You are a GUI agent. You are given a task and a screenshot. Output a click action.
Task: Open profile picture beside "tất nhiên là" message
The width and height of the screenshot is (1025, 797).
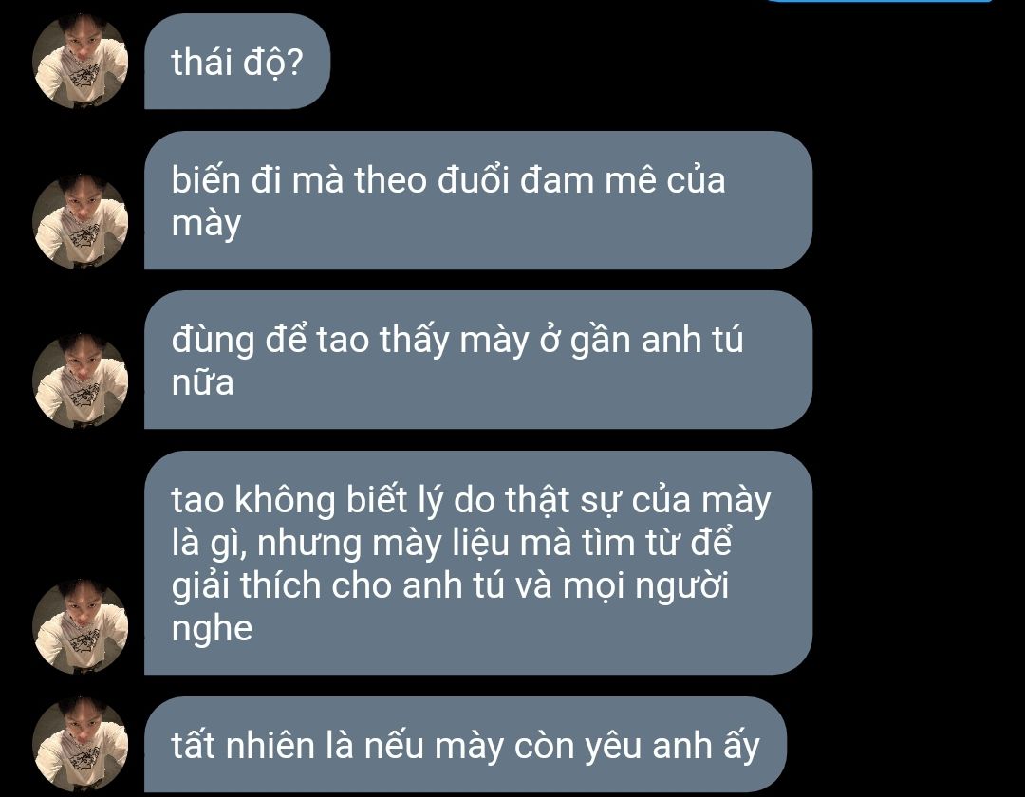tap(80, 744)
